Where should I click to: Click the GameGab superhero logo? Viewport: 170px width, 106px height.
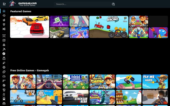[12, 3]
